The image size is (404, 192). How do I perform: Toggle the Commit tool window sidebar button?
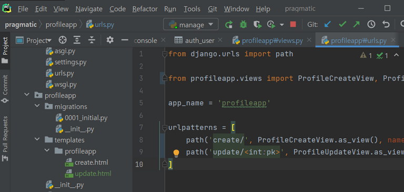[x=5, y=89]
